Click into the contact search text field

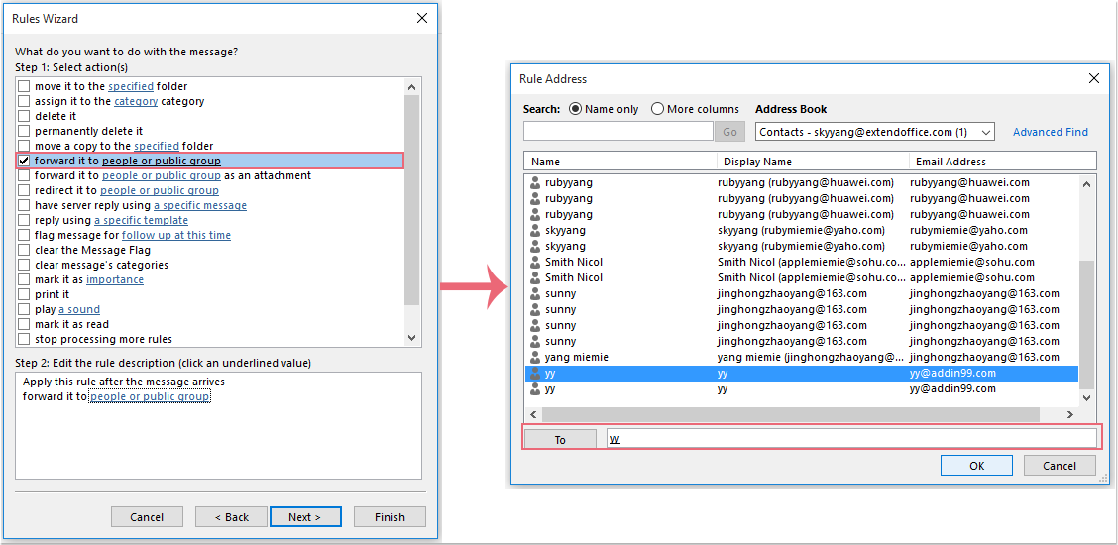click(617, 132)
